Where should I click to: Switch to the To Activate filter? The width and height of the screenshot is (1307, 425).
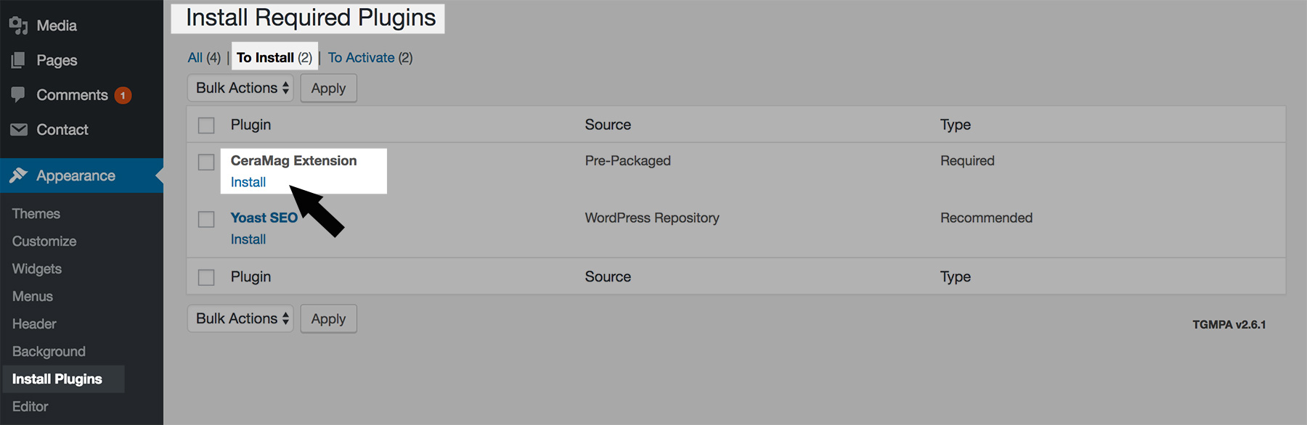[361, 57]
